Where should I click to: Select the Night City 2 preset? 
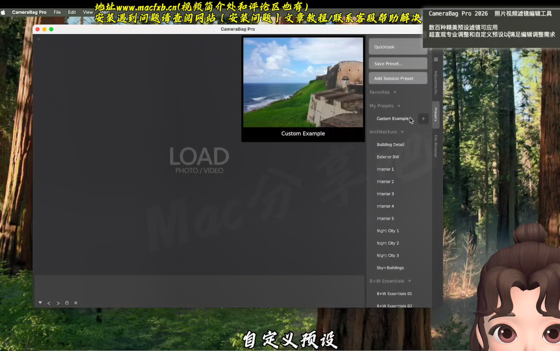(x=388, y=243)
